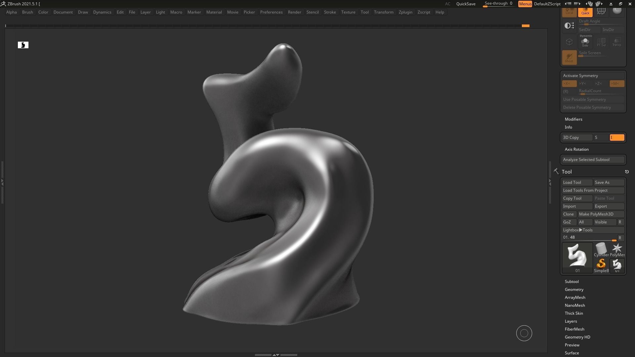Expand the Thick Skin section
This screenshot has width=635, height=357.
pos(574,313)
